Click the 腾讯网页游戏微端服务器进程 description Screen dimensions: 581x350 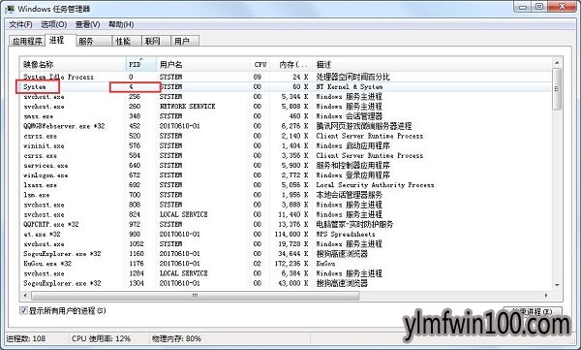363,126
